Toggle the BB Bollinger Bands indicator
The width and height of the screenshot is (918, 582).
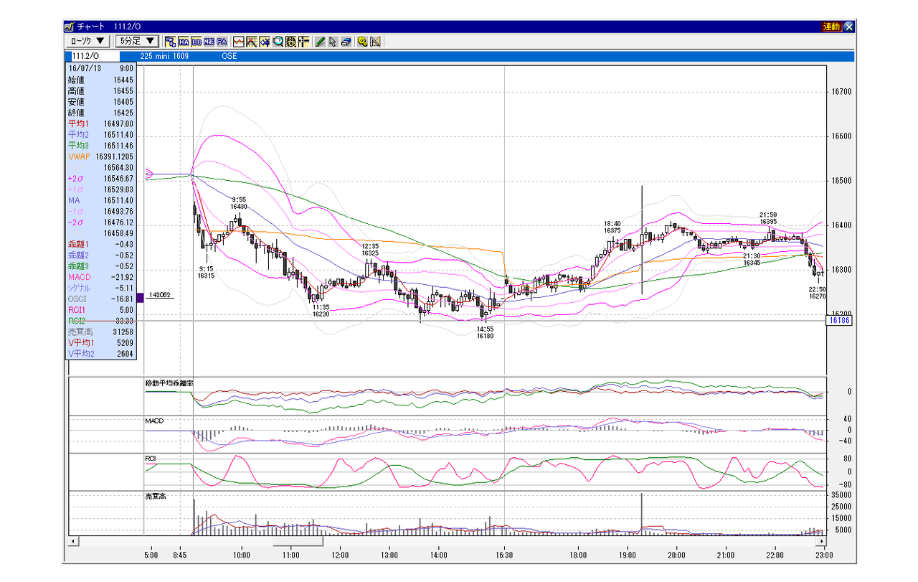pos(197,42)
